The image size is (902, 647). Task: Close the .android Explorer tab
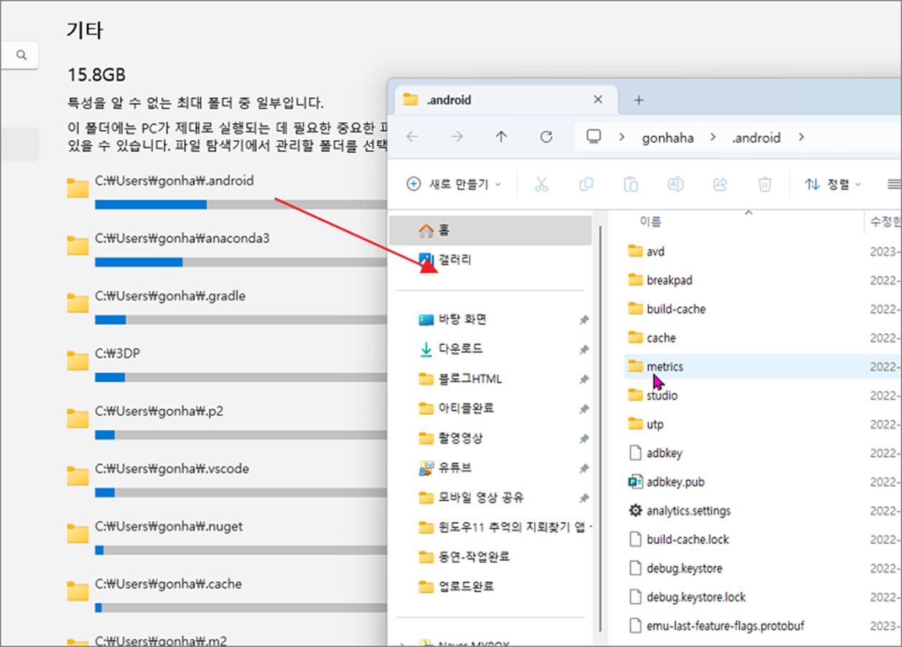(597, 100)
